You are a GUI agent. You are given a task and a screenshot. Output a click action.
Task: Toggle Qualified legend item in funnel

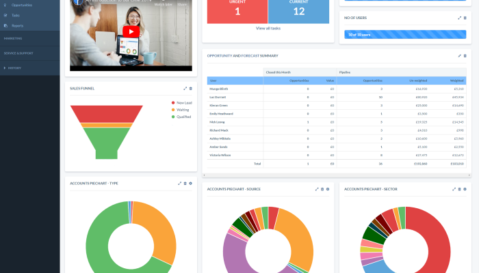[x=182, y=116]
